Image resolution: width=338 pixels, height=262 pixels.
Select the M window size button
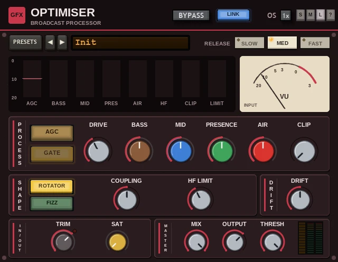coord(311,15)
